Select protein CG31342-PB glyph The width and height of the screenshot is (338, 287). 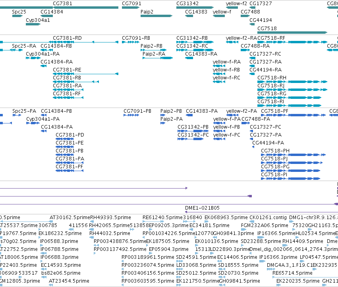click(x=193, y=131)
